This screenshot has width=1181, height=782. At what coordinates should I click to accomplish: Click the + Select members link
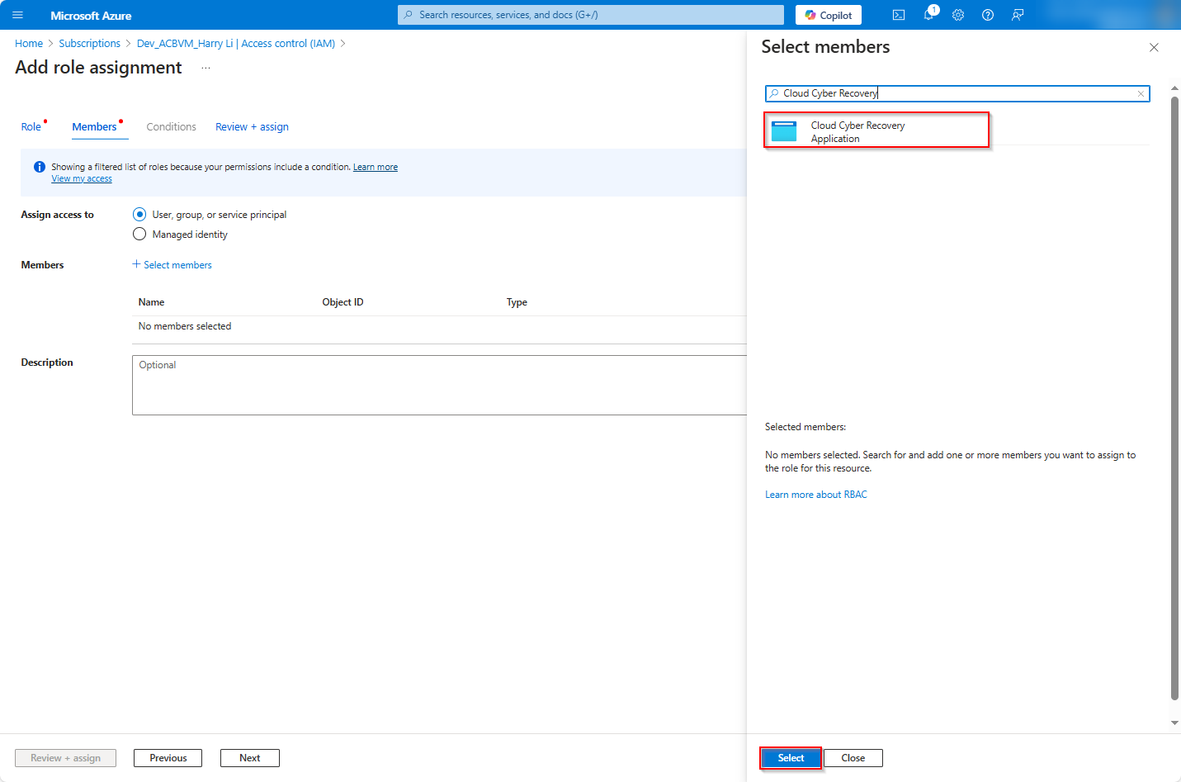(x=172, y=265)
